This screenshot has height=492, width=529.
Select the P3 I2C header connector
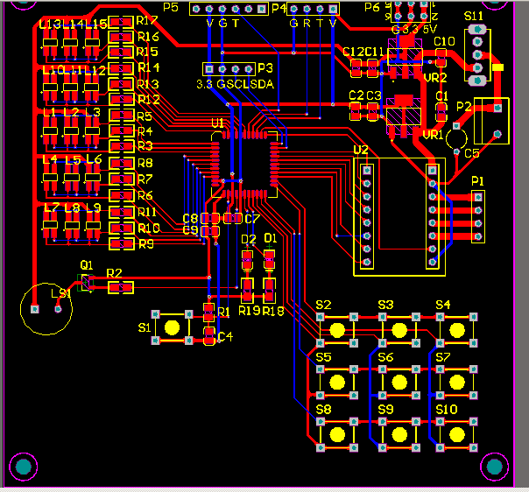[229, 68]
